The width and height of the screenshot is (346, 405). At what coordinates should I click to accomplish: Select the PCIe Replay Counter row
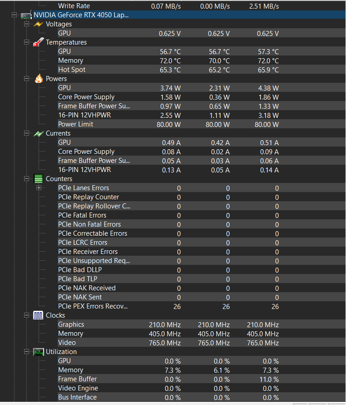point(202,197)
